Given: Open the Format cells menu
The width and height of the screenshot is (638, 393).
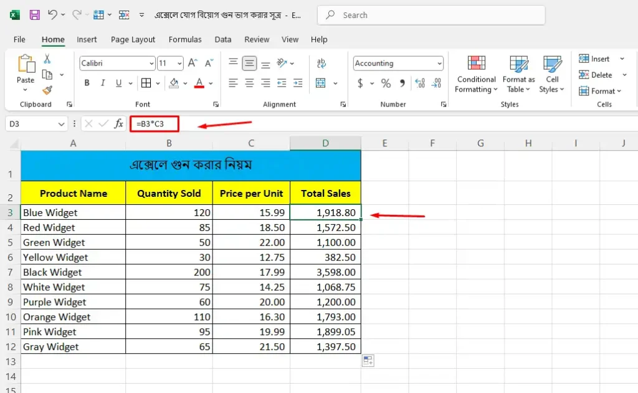Looking at the screenshot, I should 600,91.
